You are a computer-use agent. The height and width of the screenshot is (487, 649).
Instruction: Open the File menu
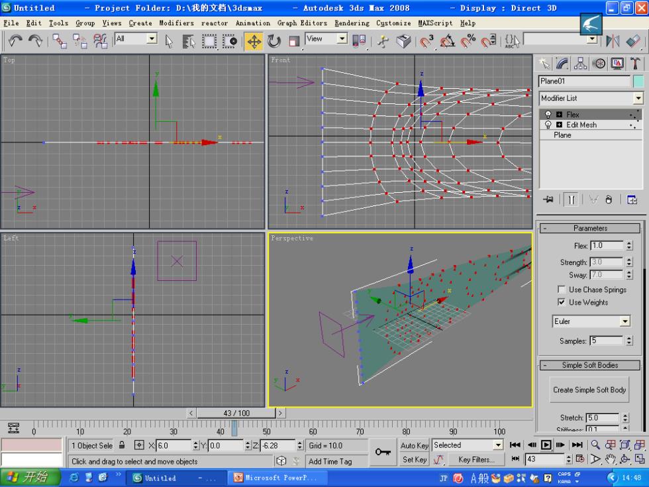click(x=11, y=23)
